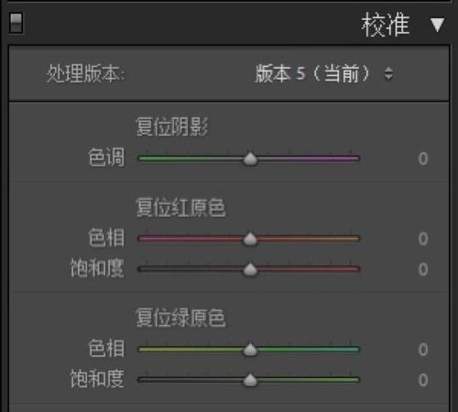Reset shadows via 复位阴影

(172, 126)
